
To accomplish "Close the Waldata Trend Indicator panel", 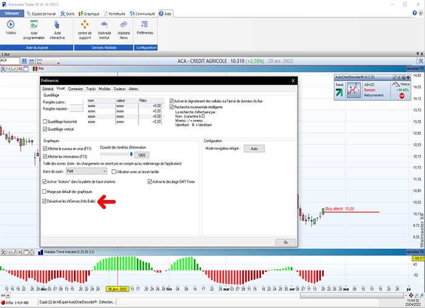I will tap(31, 252).
